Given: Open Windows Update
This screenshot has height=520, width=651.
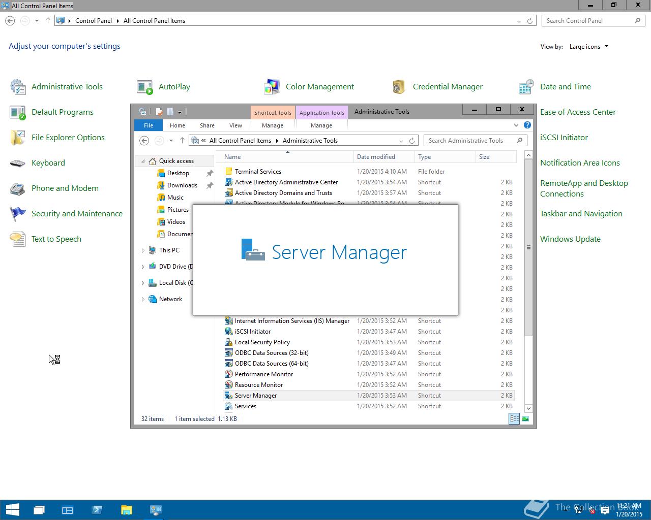Looking at the screenshot, I should point(570,239).
